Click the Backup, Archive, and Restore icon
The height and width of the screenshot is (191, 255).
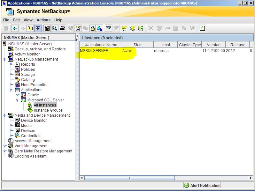point(11,49)
